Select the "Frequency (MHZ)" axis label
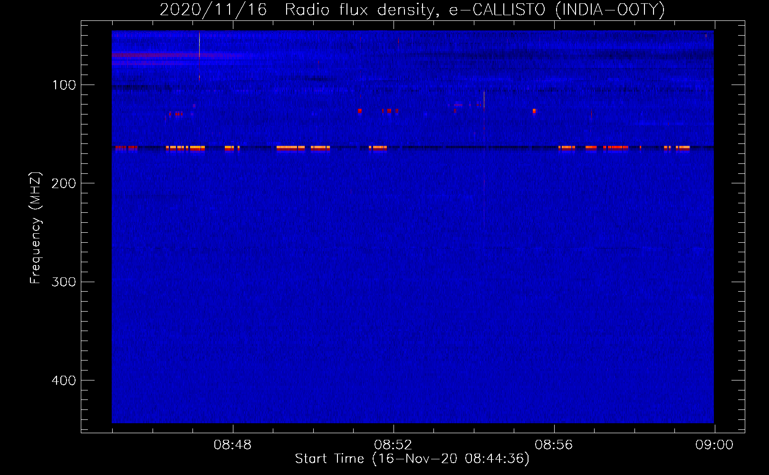 pos(36,228)
